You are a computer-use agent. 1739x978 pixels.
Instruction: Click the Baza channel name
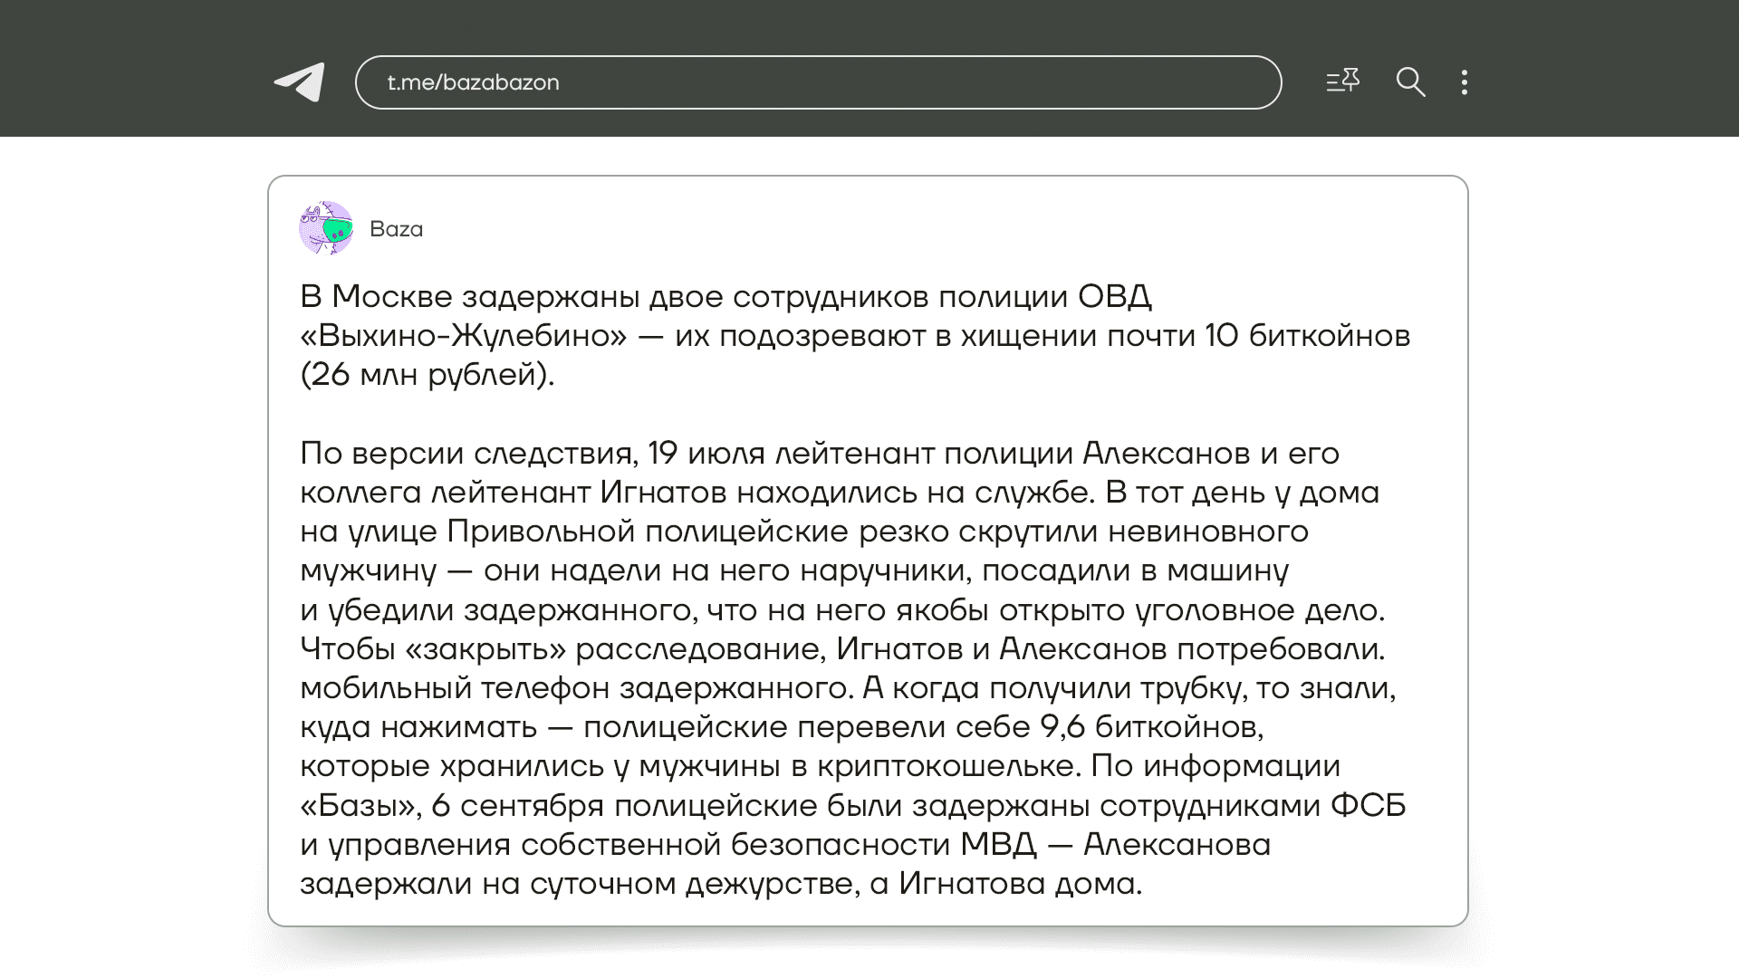coord(396,229)
